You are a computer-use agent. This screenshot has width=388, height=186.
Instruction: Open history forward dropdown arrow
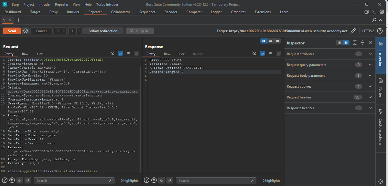[79, 31]
